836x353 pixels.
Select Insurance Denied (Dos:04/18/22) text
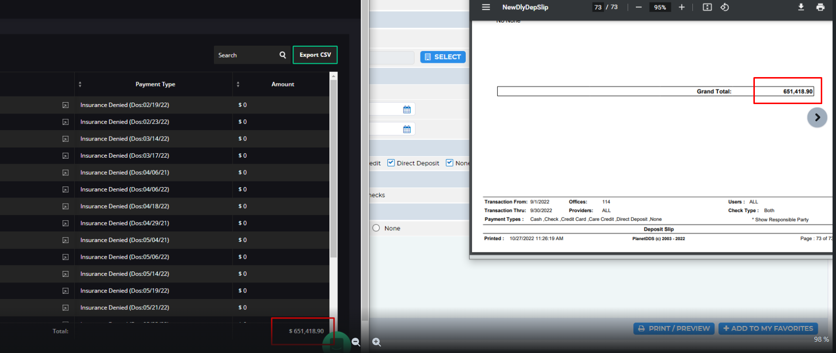(125, 207)
